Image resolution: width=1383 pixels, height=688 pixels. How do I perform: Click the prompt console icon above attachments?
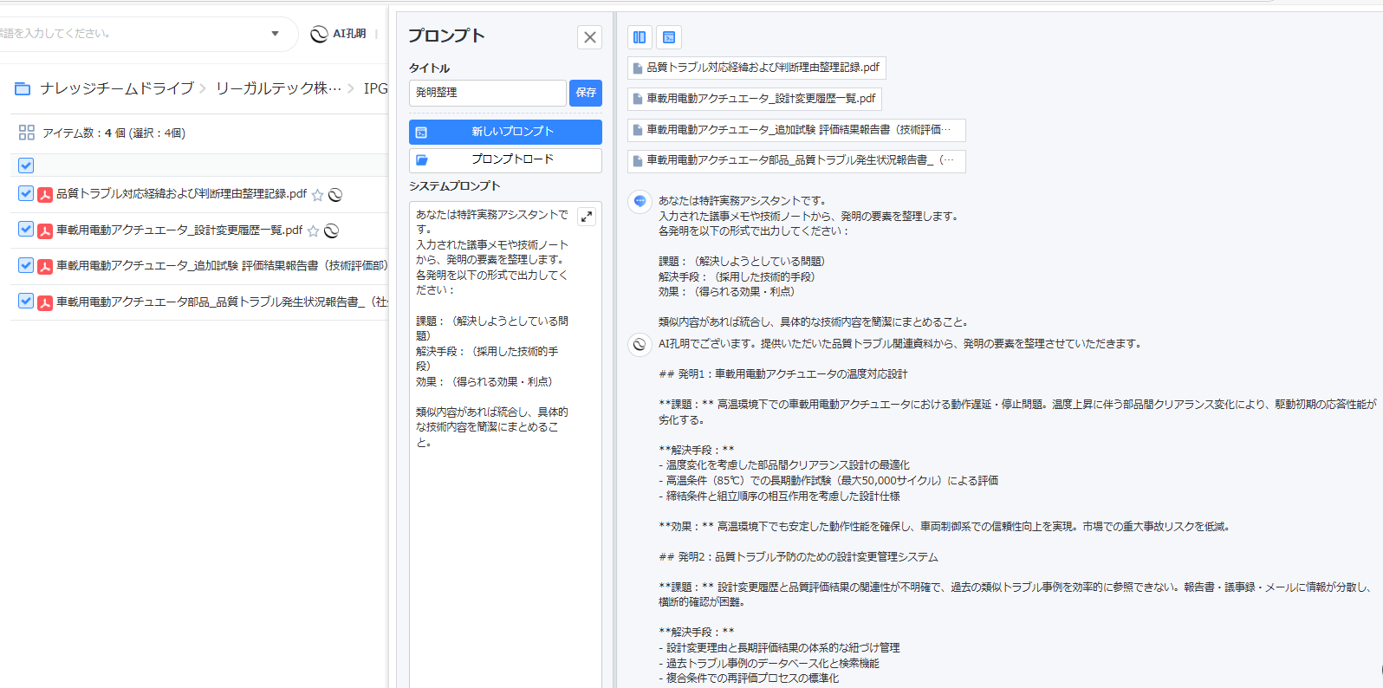click(x=669, y=37)
